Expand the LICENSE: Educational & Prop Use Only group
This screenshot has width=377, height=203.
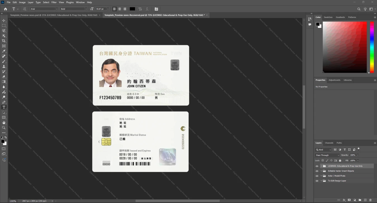pos(321,166)
